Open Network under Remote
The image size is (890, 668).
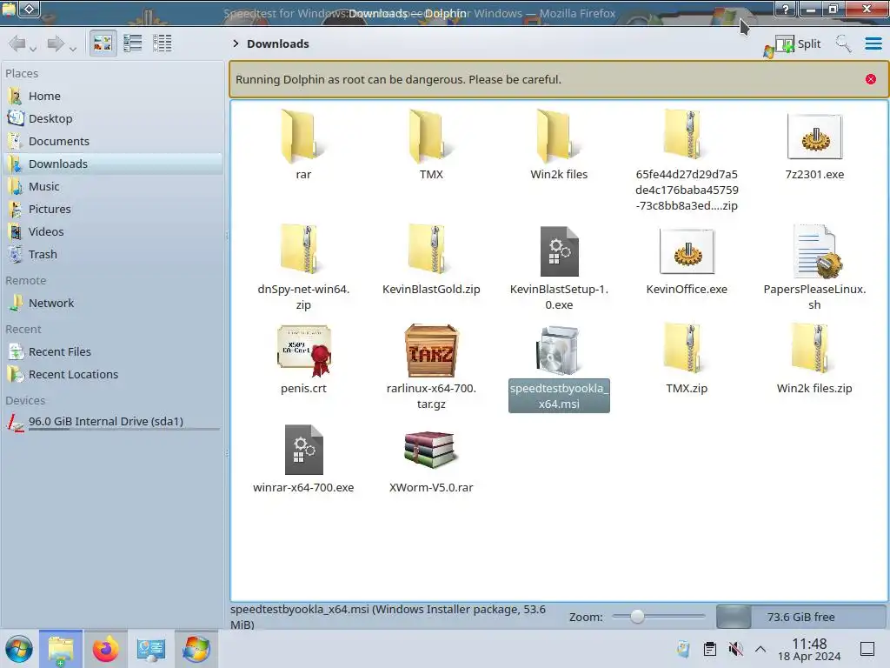coord(112,303)
